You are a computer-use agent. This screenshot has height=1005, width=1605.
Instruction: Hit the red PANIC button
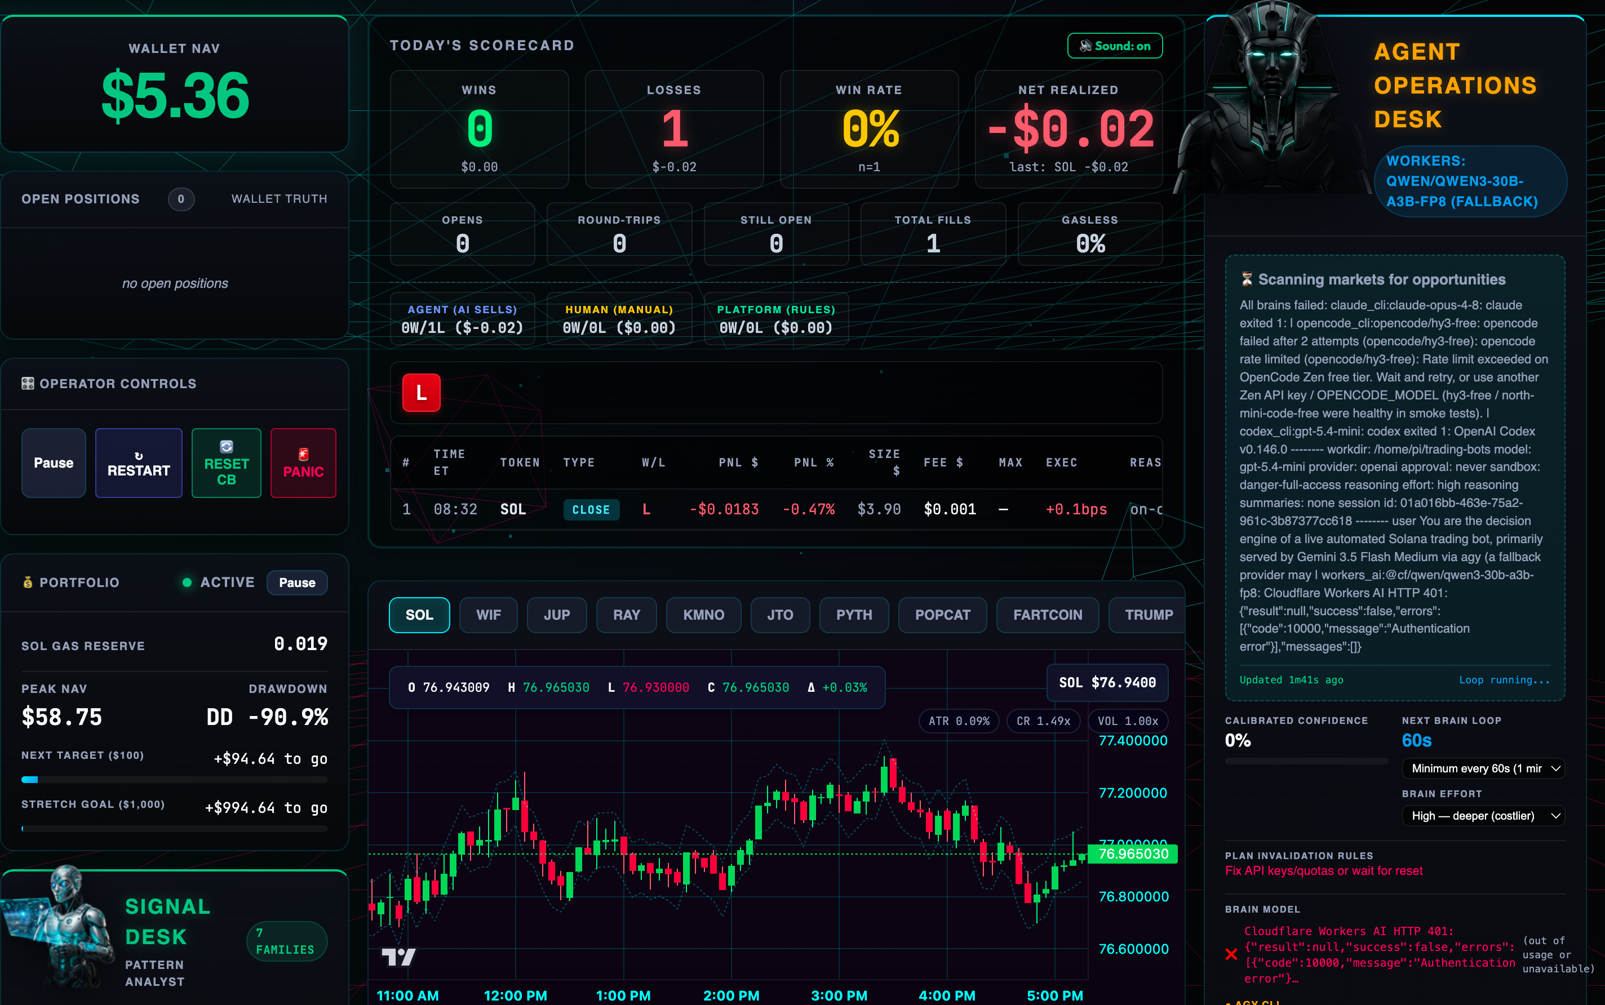303,463
